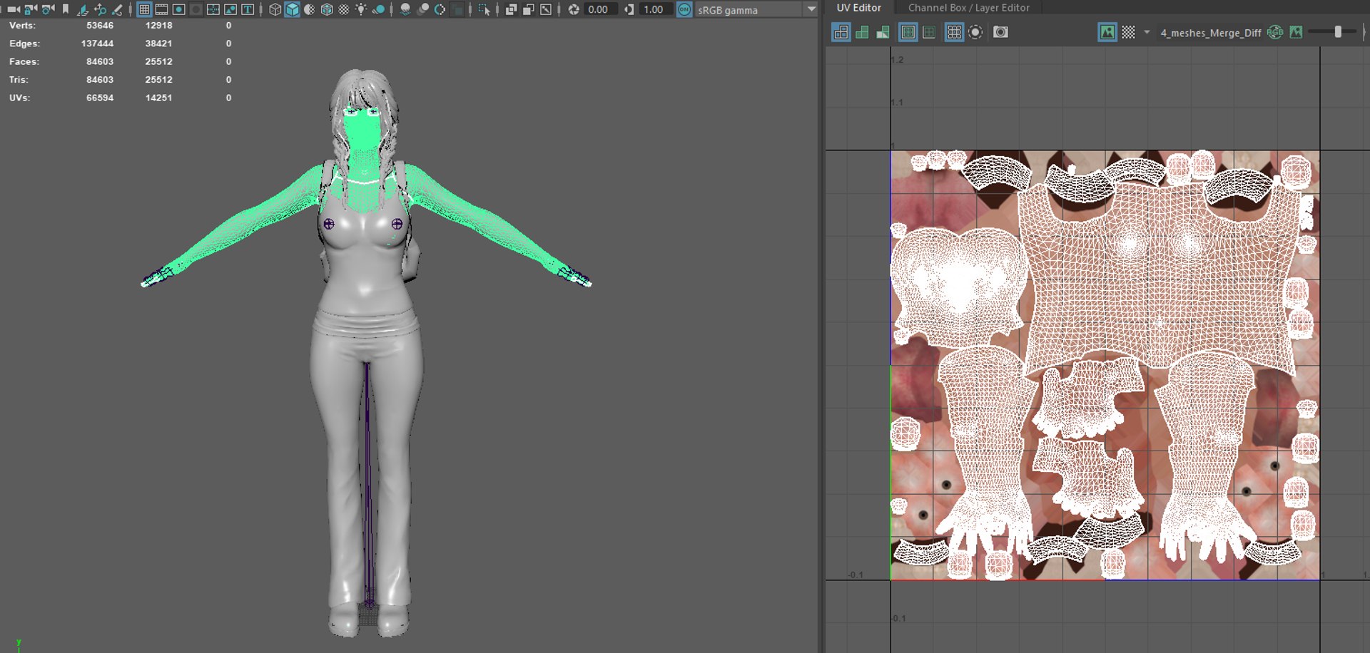Toggle the resolution gate display

tap(178, 9)
